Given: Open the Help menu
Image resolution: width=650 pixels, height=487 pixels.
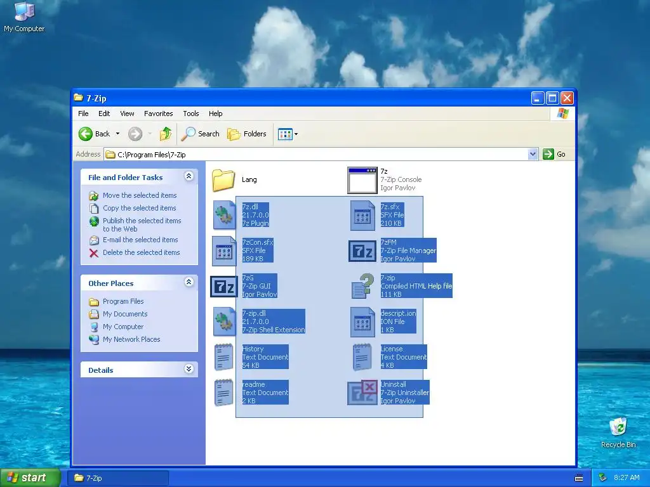Looking at the screenshot, I should [215, 114].
